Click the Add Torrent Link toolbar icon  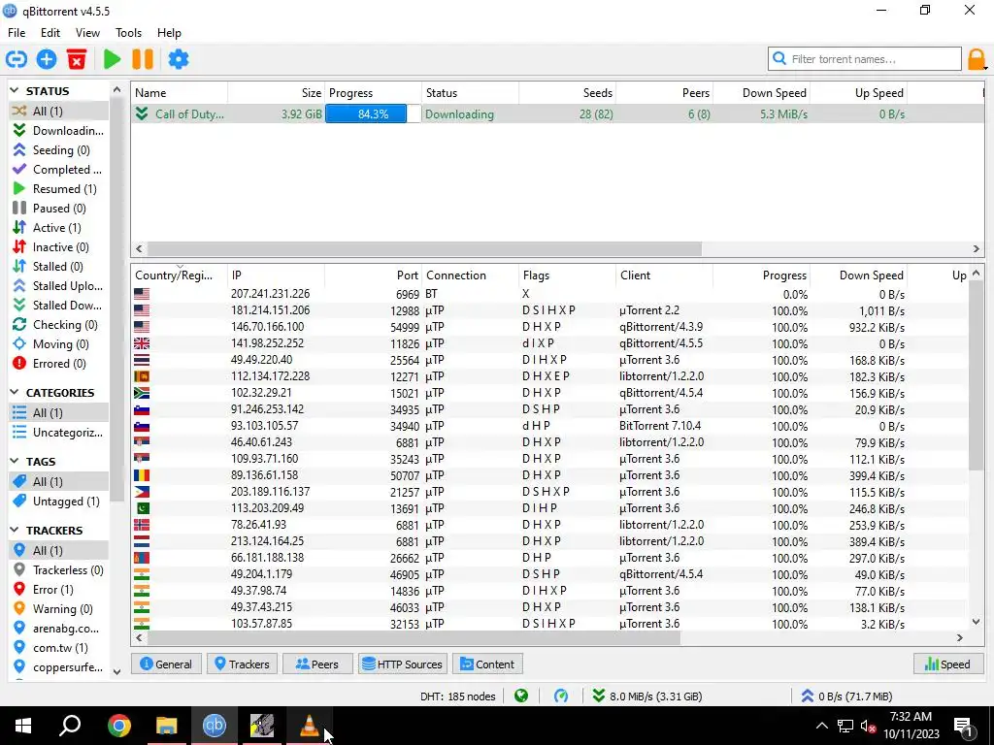pyautogui.click(x=17, y=59)
